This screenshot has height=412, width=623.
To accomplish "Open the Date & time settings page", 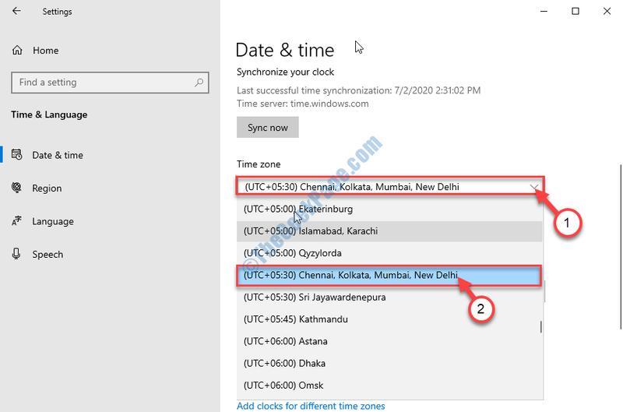I will point(58,155).
